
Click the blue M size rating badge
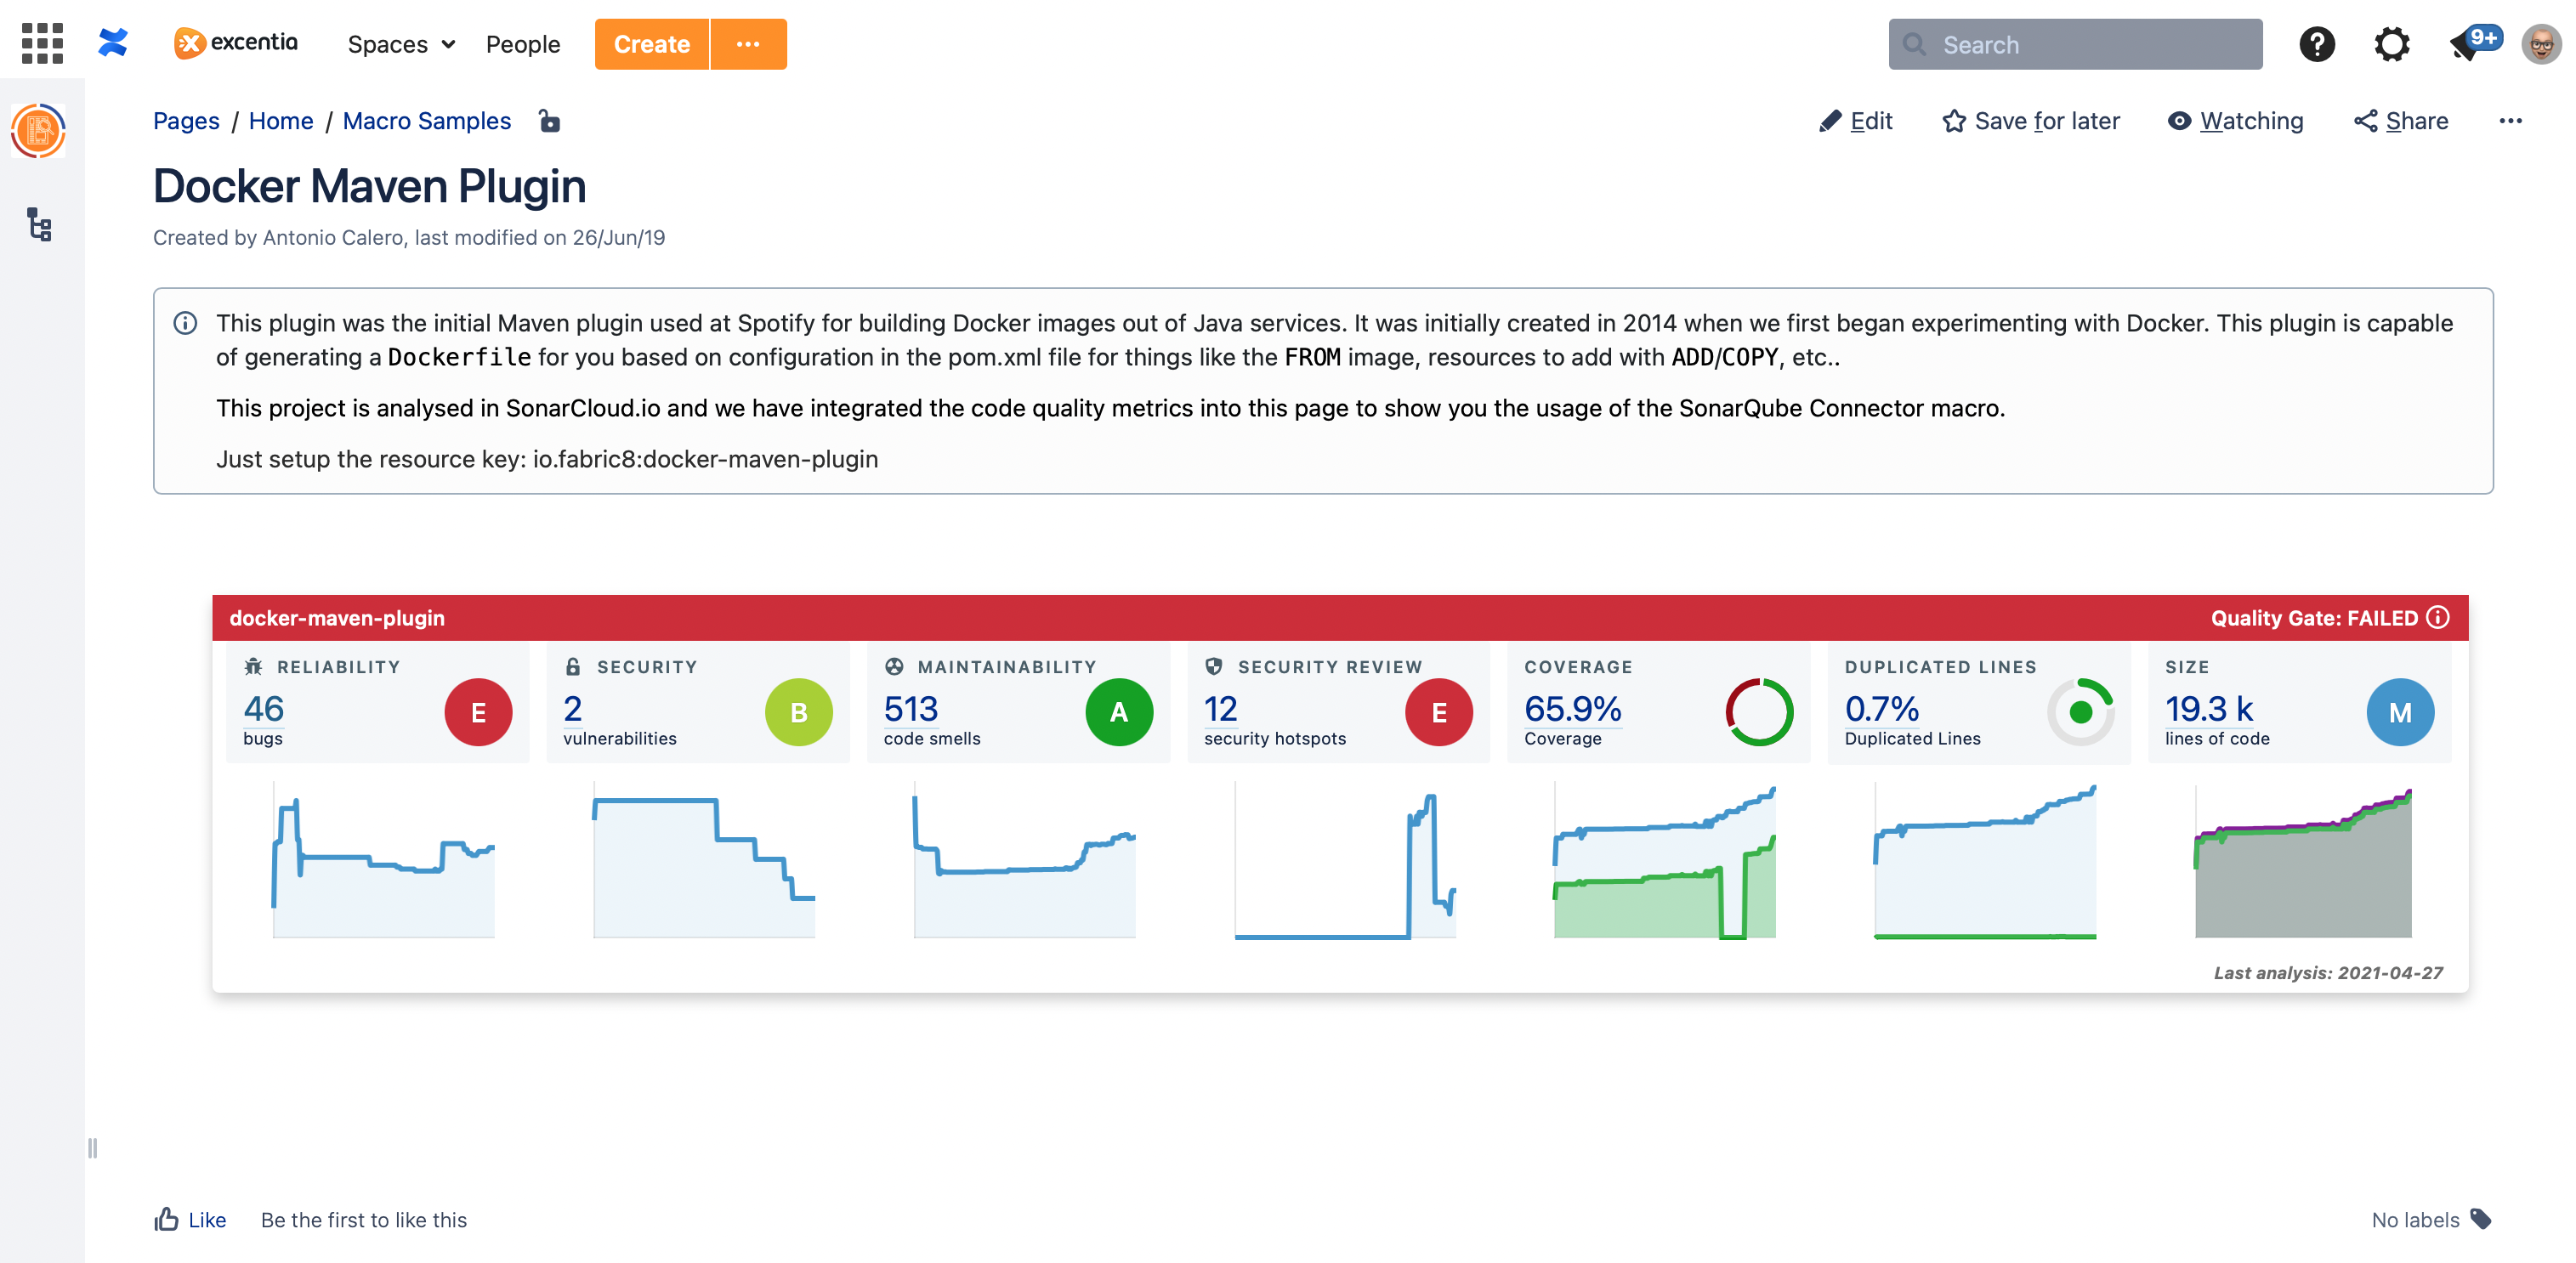point(2400,713)
